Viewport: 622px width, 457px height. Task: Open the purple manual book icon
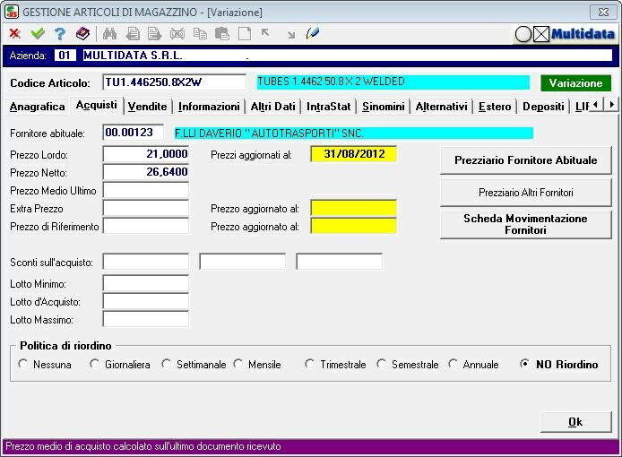point(83,34)
